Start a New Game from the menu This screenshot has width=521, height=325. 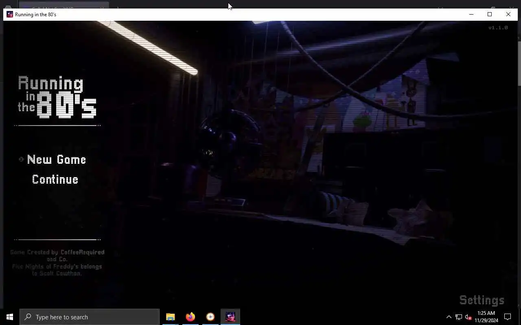point(57,160)
